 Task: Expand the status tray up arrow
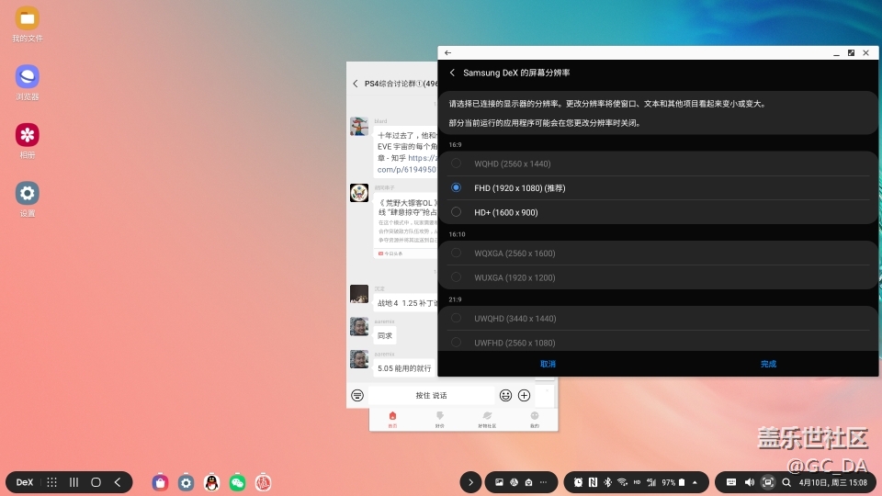point(695,482)
